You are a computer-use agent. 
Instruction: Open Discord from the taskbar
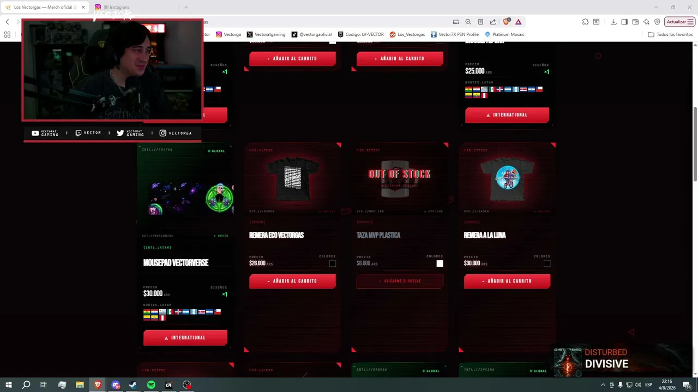point(116,385)
